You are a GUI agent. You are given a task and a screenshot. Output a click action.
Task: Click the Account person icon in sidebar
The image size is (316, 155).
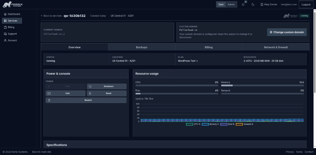pos(5,40)
